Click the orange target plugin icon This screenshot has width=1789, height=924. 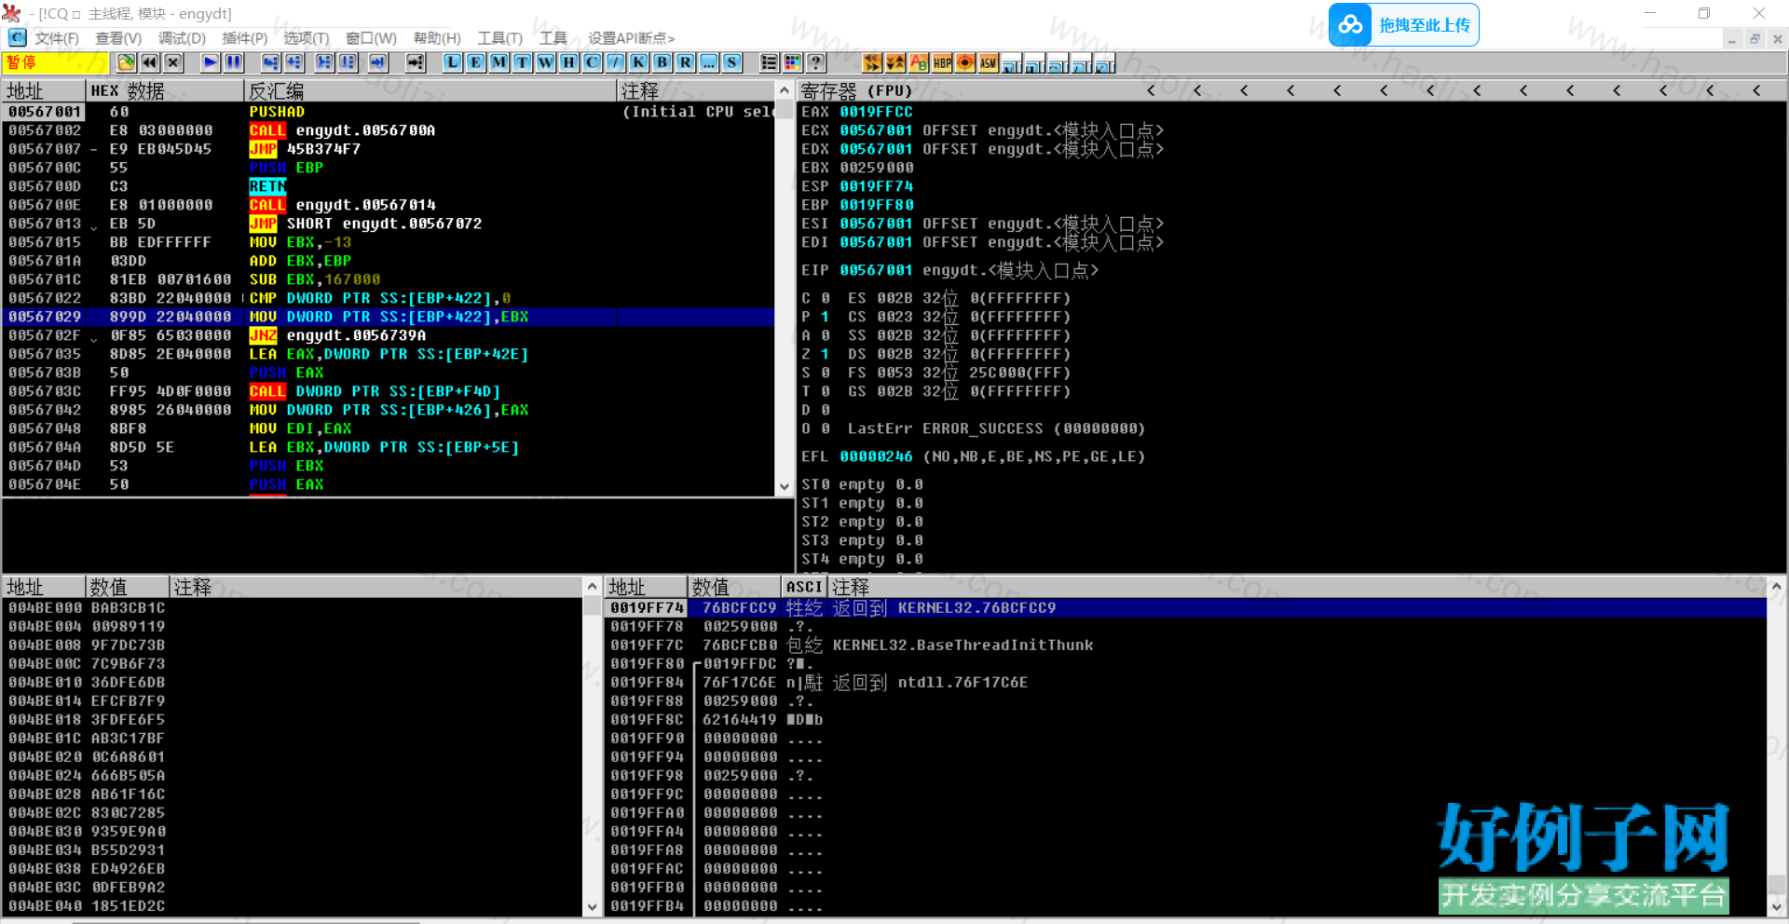(966, 62)
